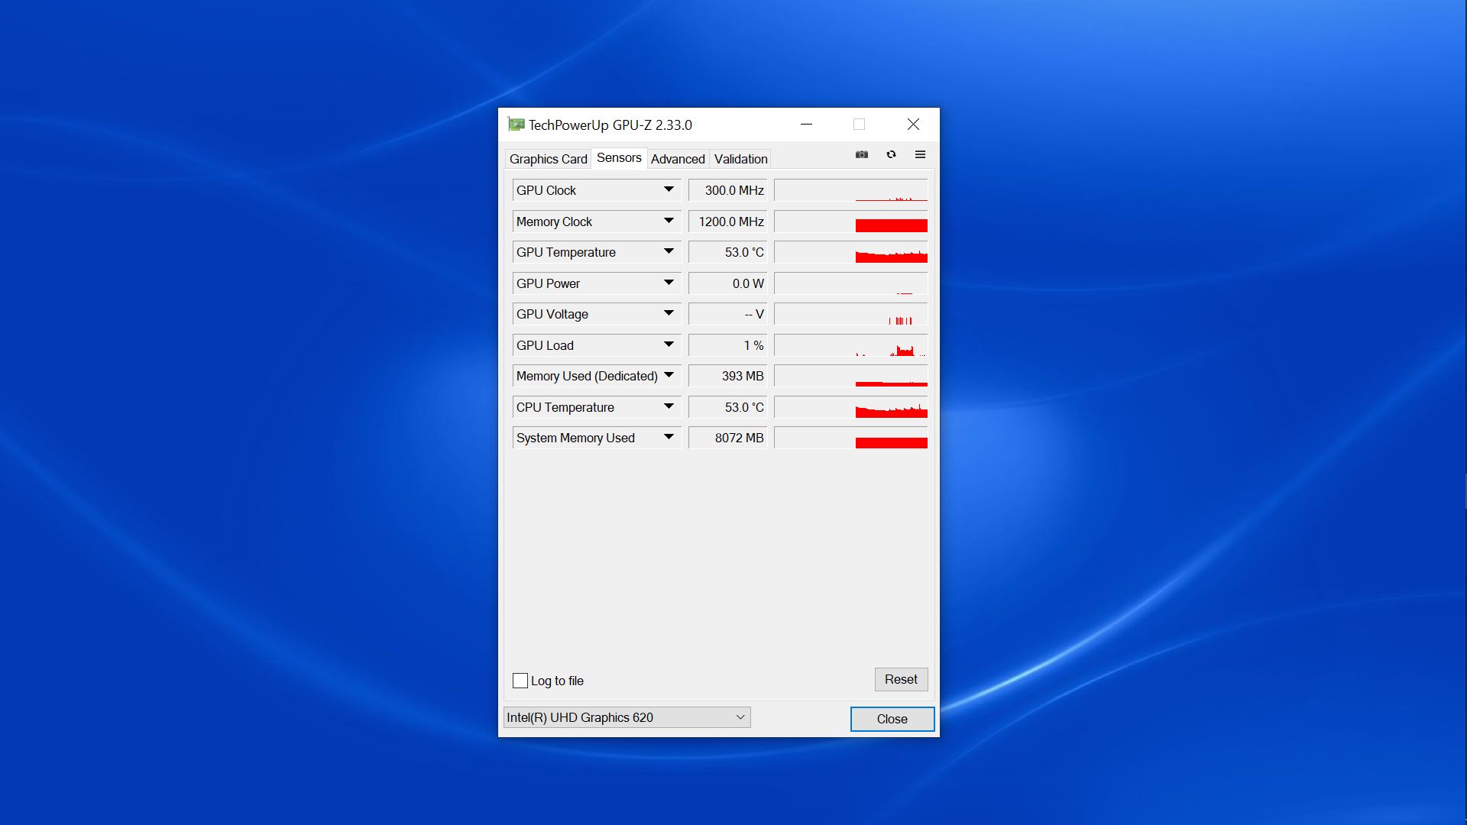
Task: Open the Memory Clock dropdown arrow
Action: pos(669,221)
